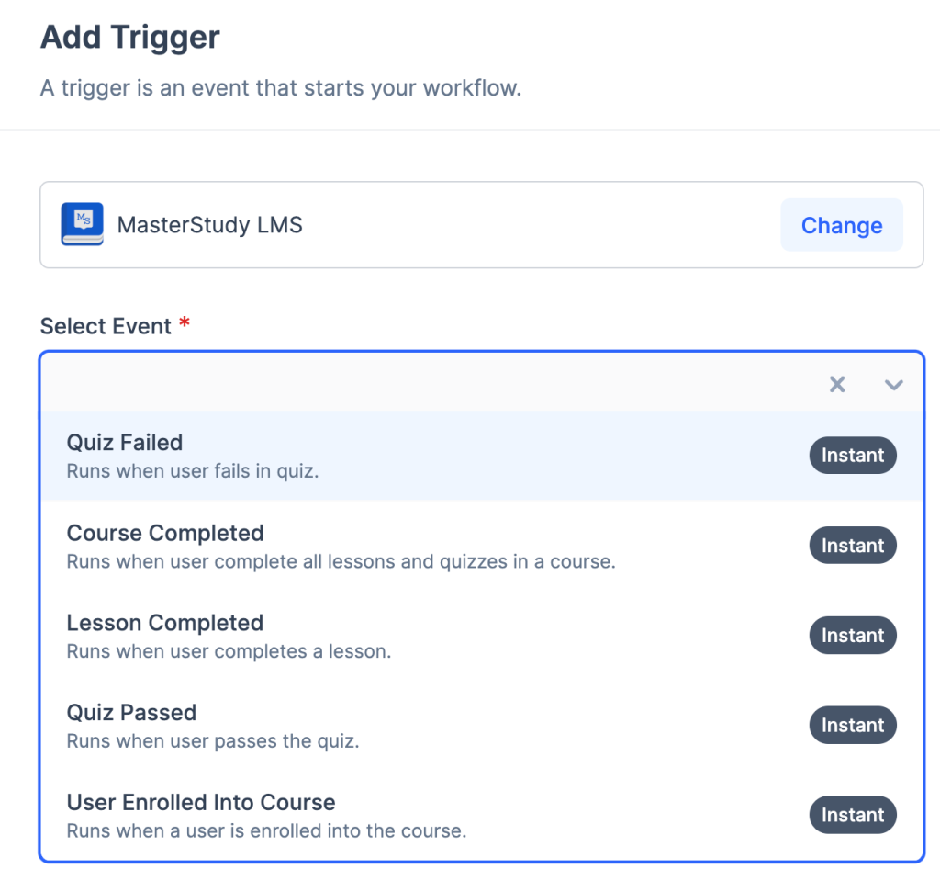
Task: Click the MasterStudy LMS app icon
Action: click(82, 225)
